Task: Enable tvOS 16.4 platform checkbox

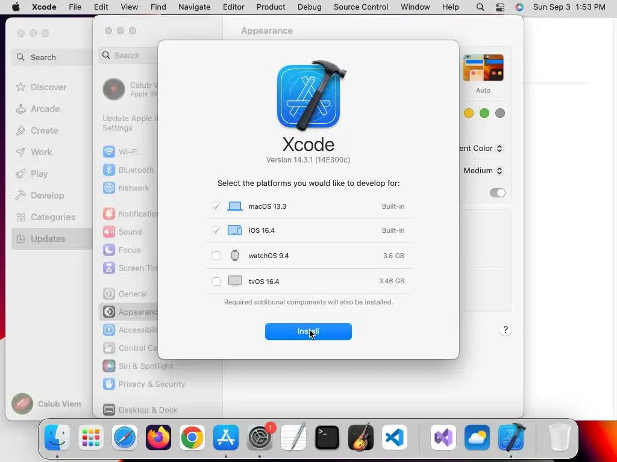Action: [216, 282]
